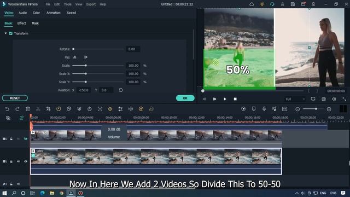This screenshot has height=197, width=350.
Task: Open the Edit menu
Action: [x=57, y=4]
